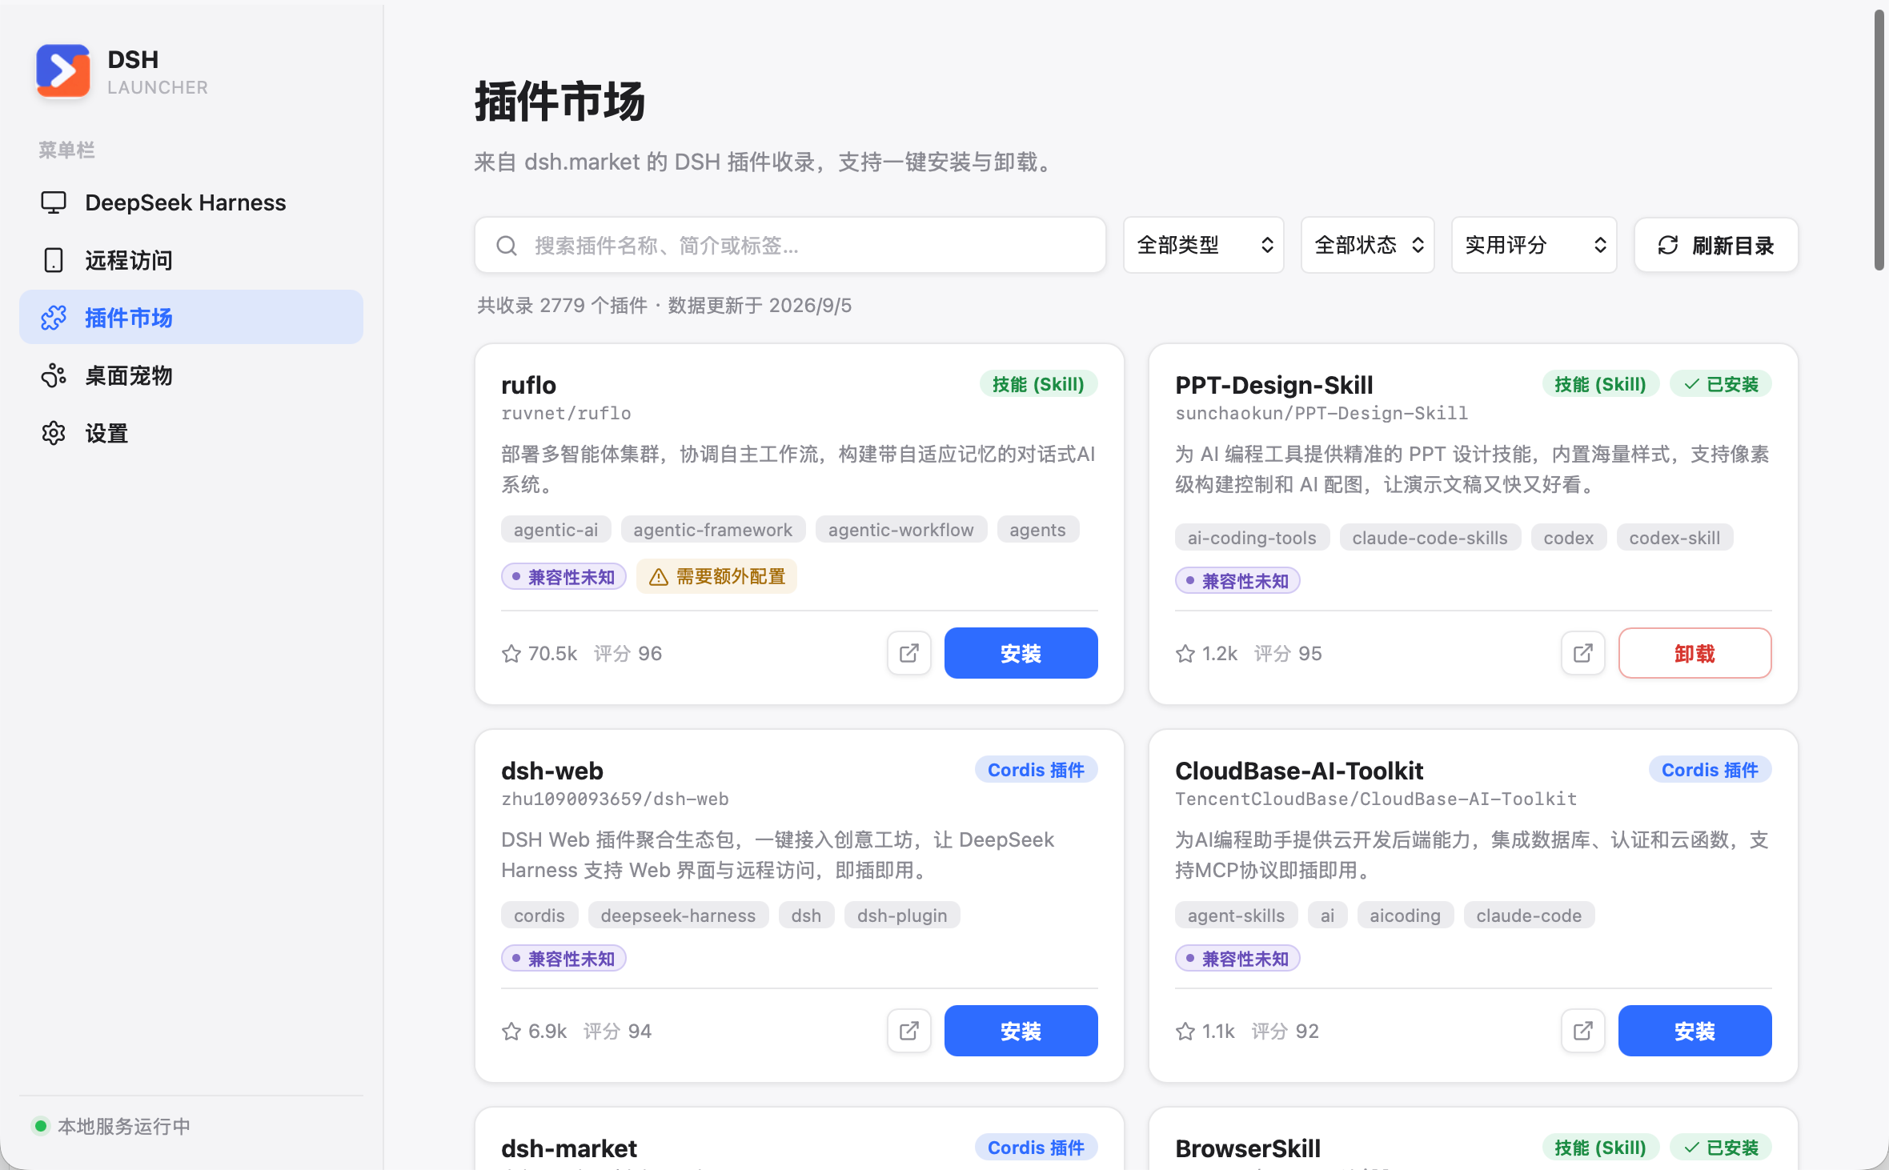Viewport: 1889px width, 1170px height.
Task: Click the star icon on CloudBase-AI-Toolkit card
Action: [x=1185, y=1032]
